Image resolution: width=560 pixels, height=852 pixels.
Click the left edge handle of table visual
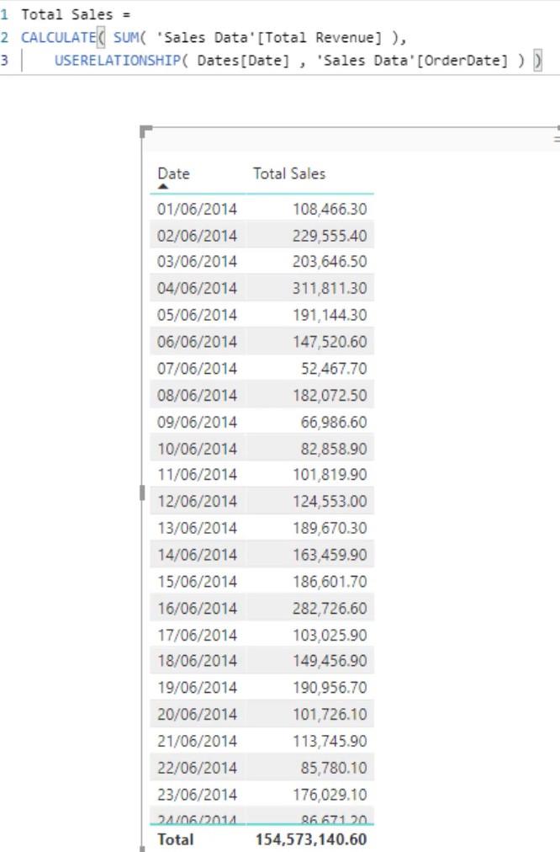click(142, 493)
